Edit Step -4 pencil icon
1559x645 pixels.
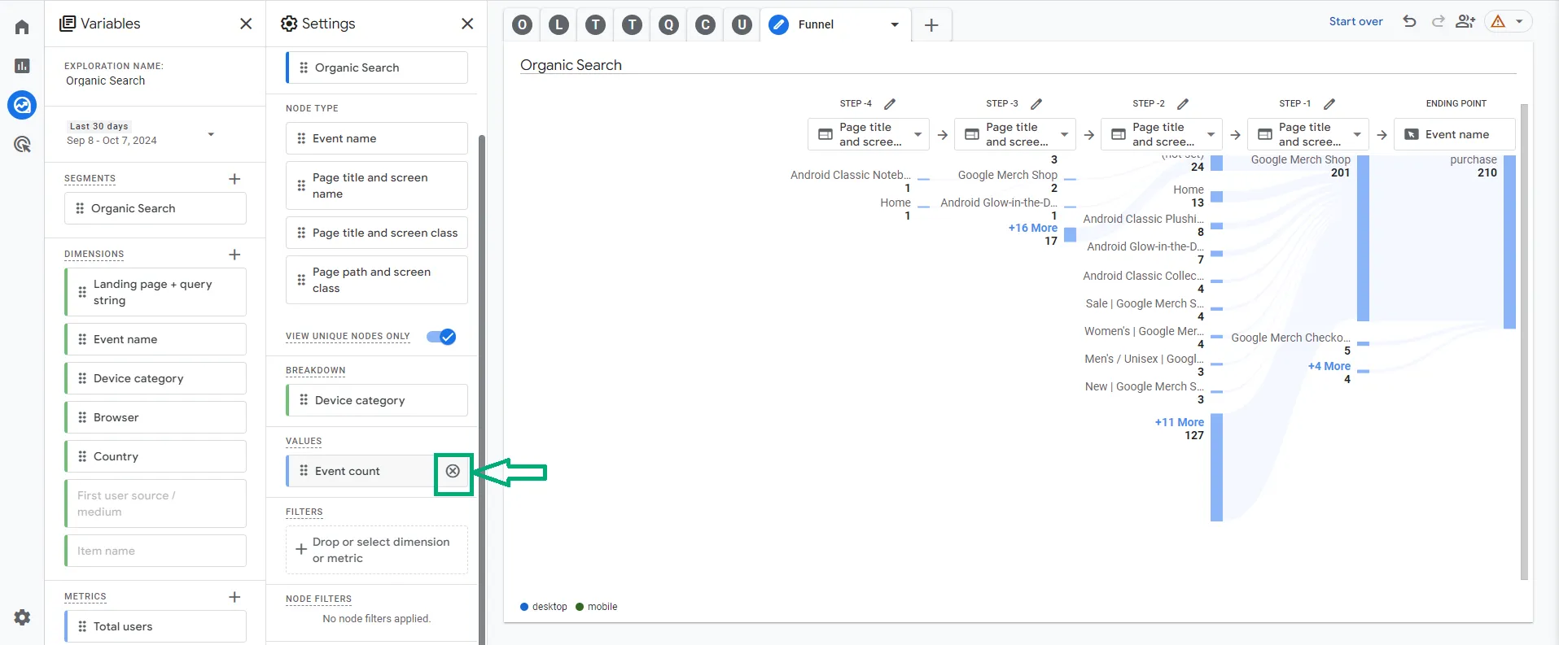click(x=890, y=104)
